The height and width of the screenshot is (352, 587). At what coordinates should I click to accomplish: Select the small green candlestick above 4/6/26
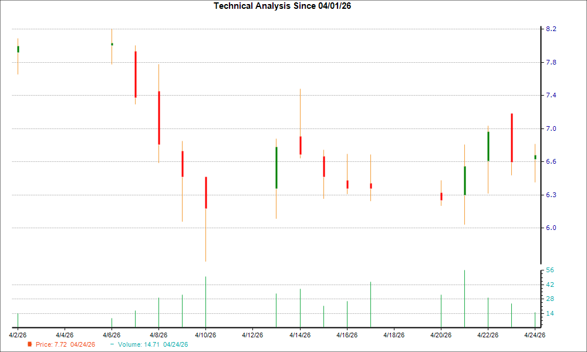point(112,44)
